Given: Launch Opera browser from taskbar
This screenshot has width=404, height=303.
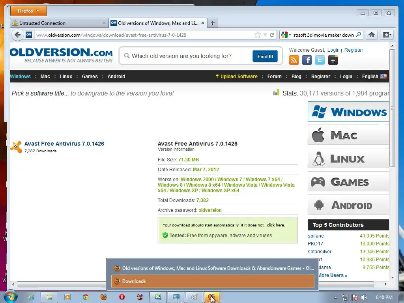Looking at the screenshot, I should point(122,297).
